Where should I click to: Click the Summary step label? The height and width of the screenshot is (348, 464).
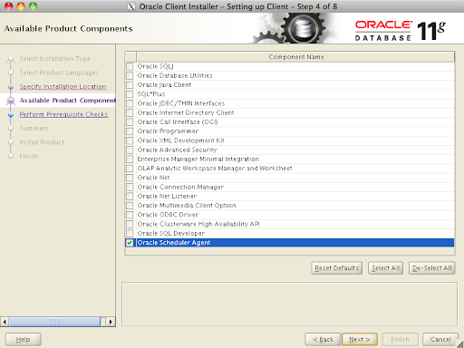click(x=34, y=128)
